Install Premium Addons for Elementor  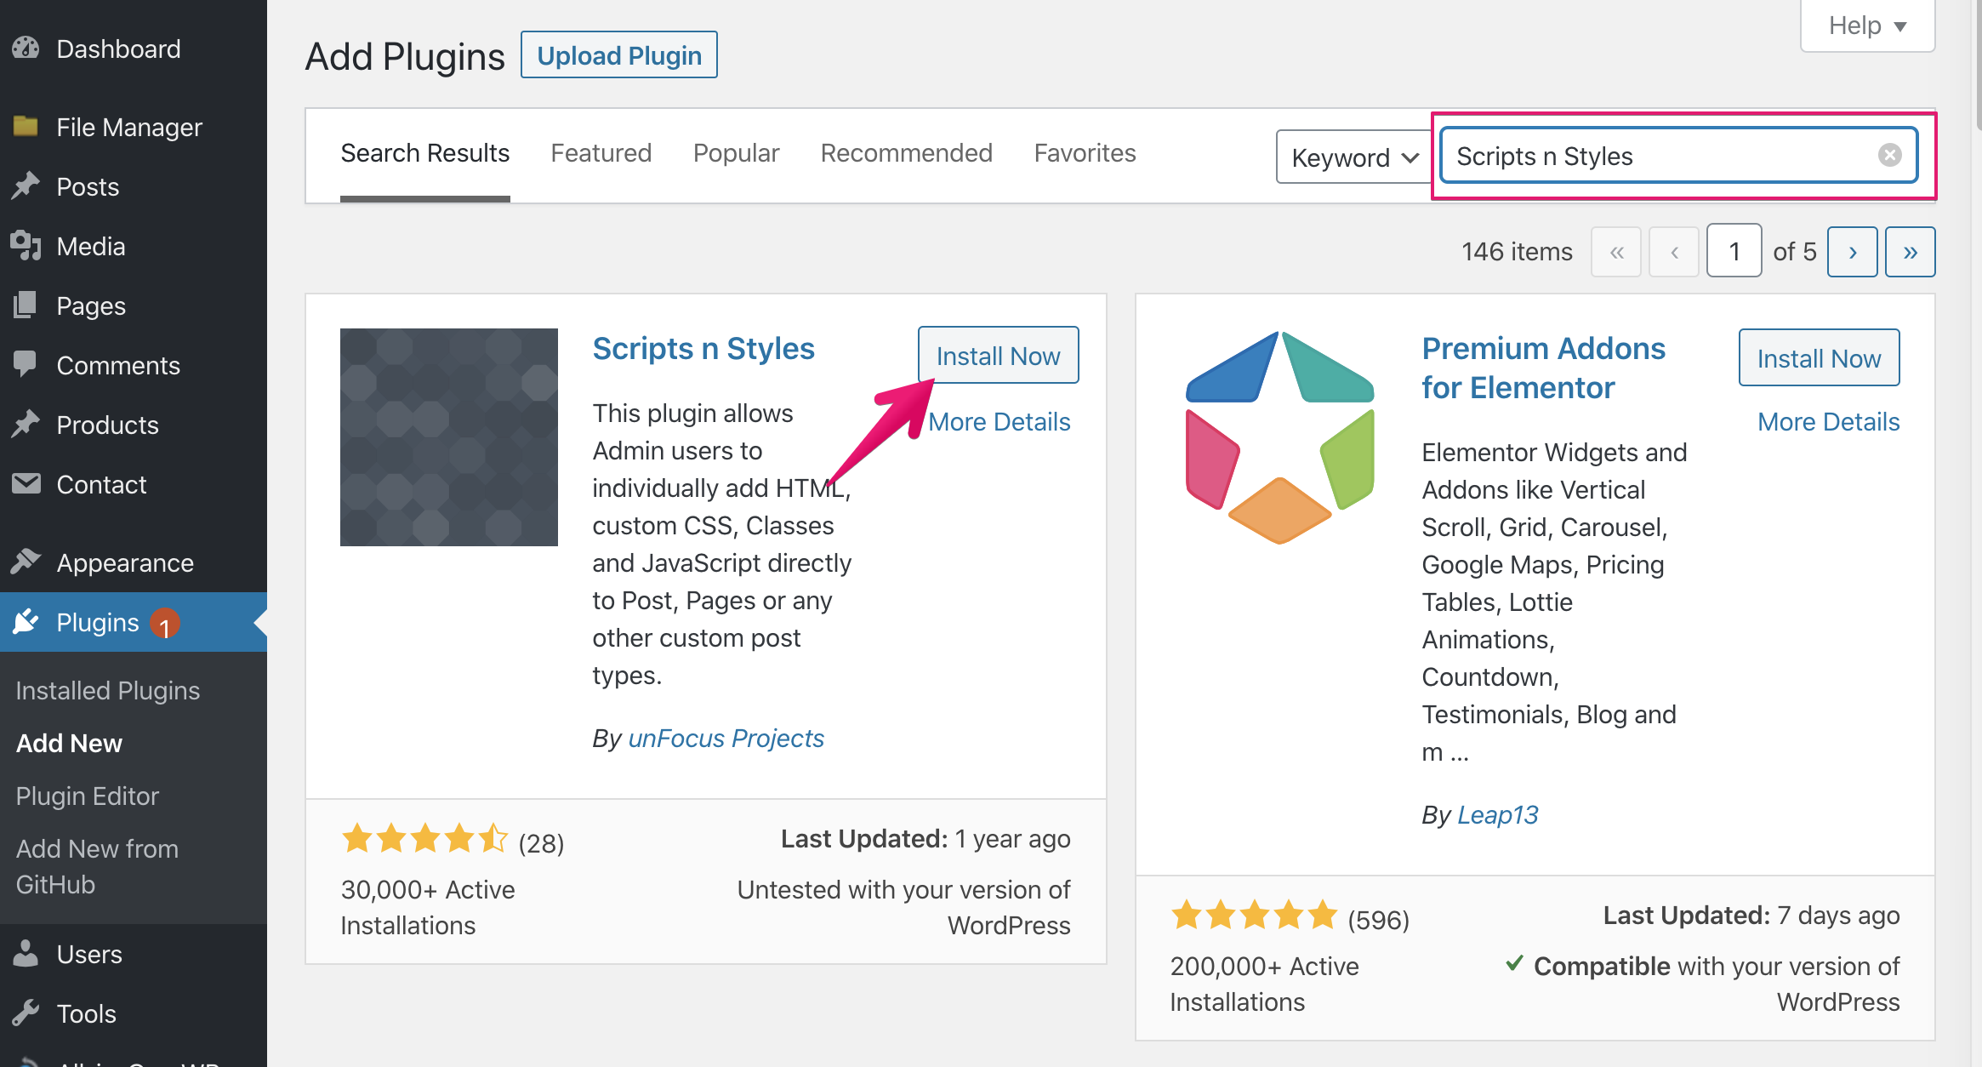tap(1820, 358)
